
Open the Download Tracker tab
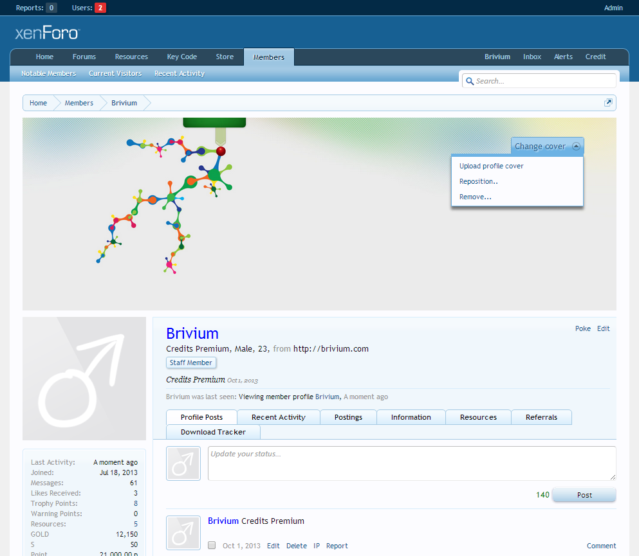click(x=213, y=432)
